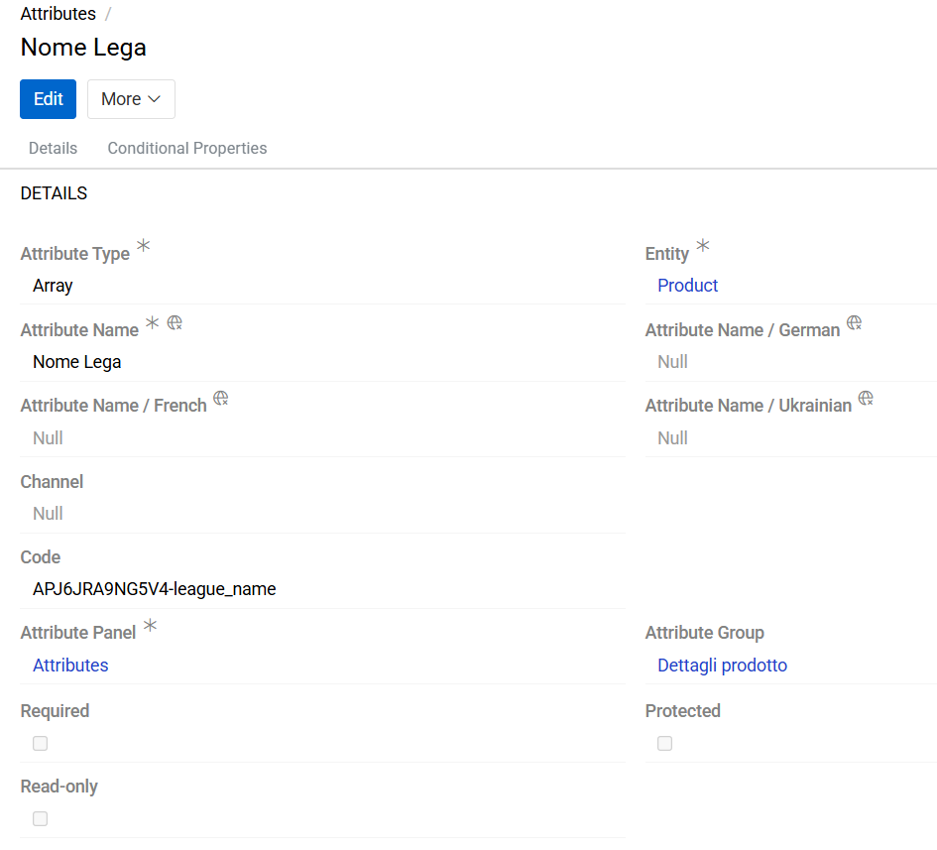
Task: Click the blue Edit button
Action: (48, 99)
